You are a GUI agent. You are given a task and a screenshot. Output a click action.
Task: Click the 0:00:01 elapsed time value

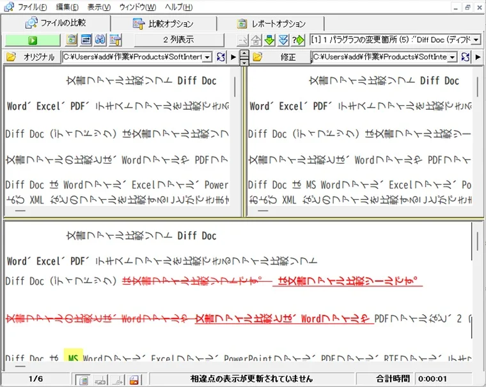(432, 379)
